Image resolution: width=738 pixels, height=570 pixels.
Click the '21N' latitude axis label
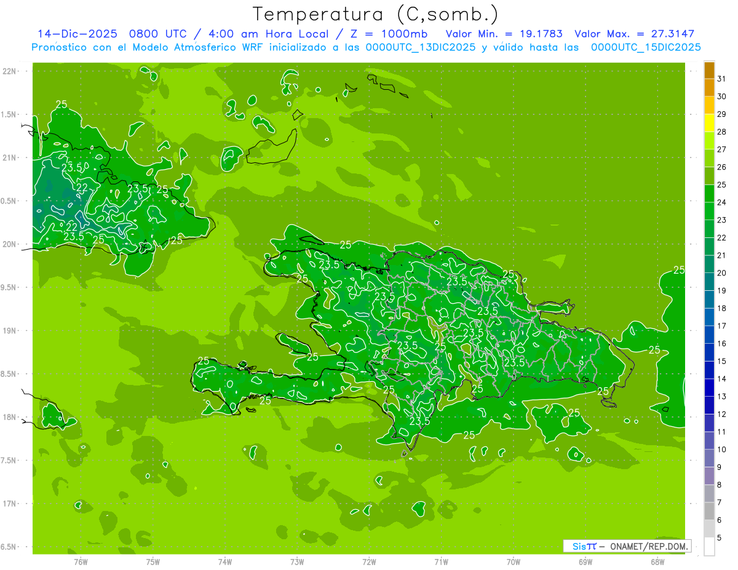pos(9,158)
